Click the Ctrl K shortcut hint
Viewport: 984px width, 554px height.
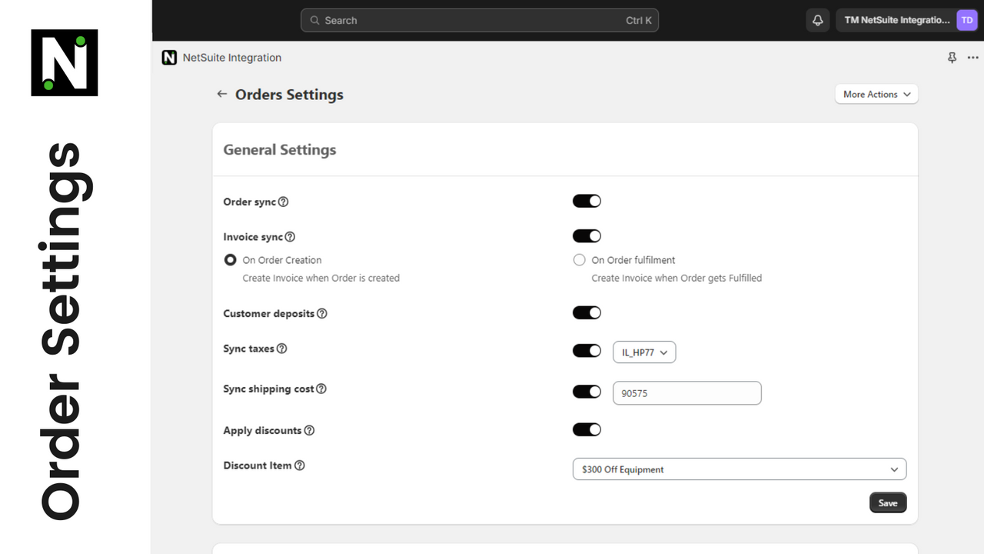coord(639,21)
